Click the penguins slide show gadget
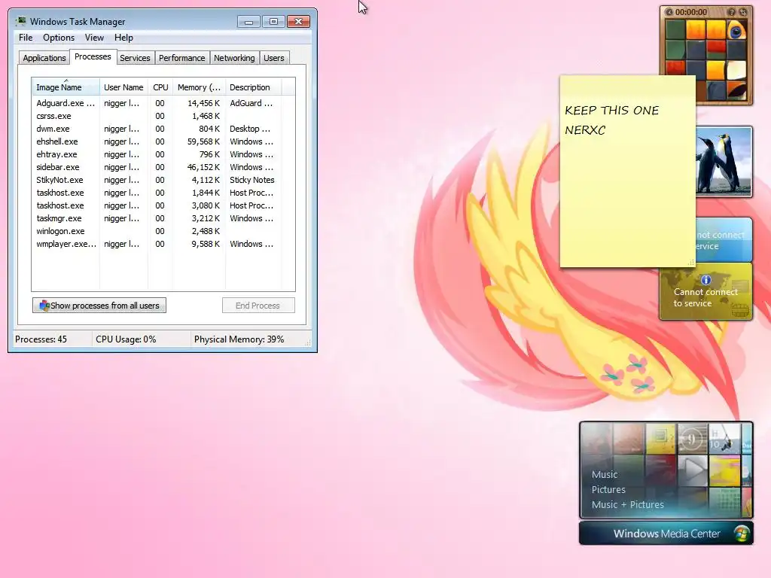771x578 pixels. coord(724,162)
